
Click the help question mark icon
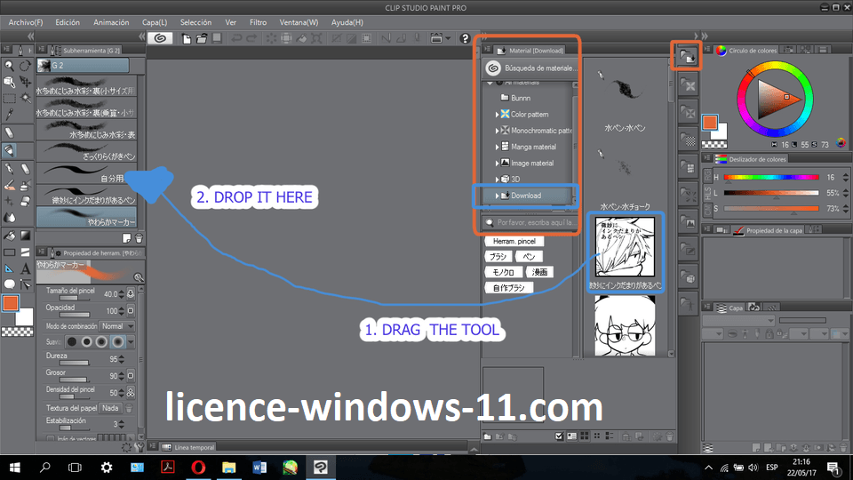(x=465, y=38)
